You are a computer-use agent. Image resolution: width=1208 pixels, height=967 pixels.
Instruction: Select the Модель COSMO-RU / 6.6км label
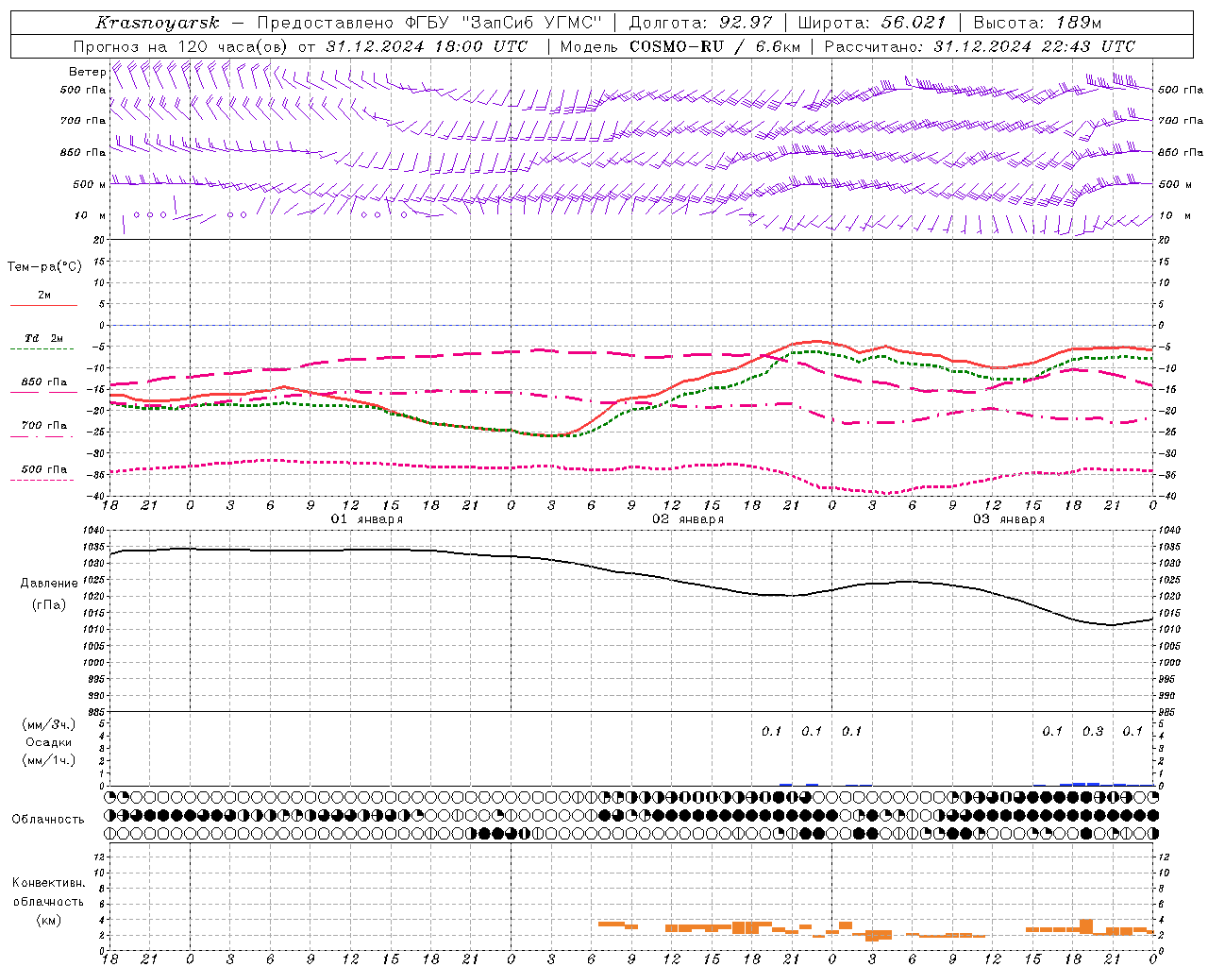[x=680, y=46]
